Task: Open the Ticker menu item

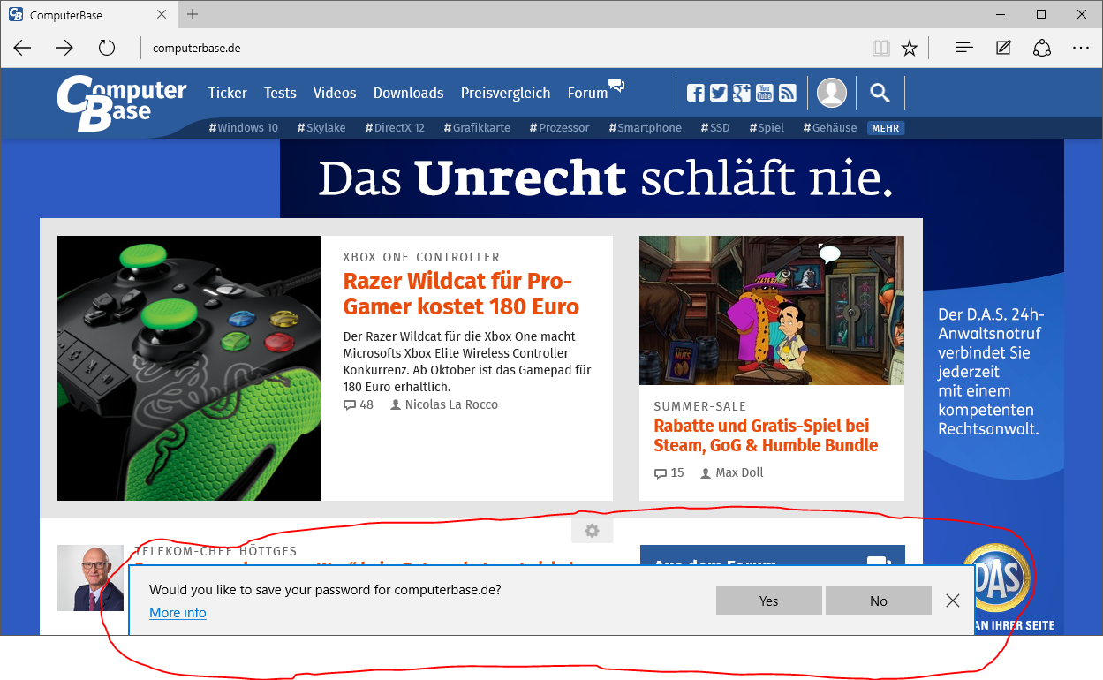Action: (x=228, y=93)
